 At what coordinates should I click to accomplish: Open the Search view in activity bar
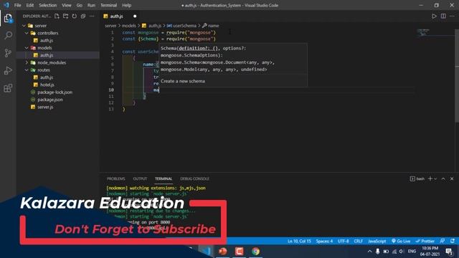[x=8, y=36]
